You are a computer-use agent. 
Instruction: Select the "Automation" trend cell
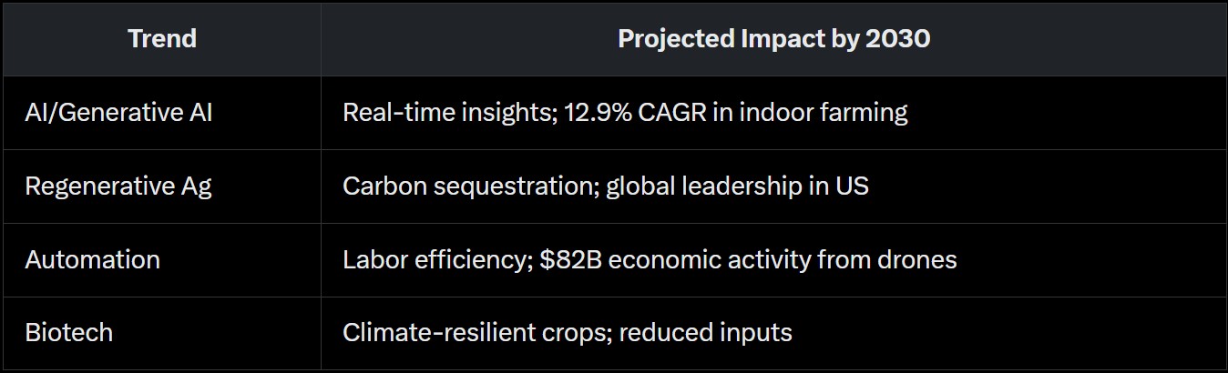pos(93,260)
